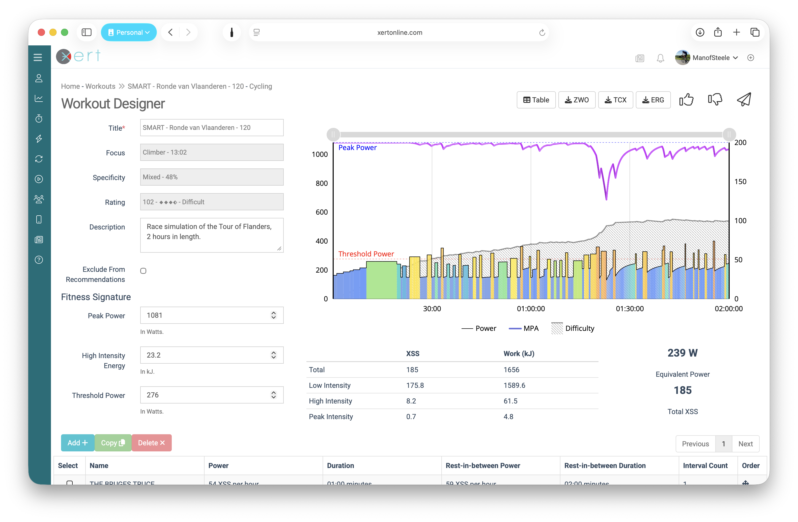
Task: Click the Description text area
Action: tap(212, 235)
